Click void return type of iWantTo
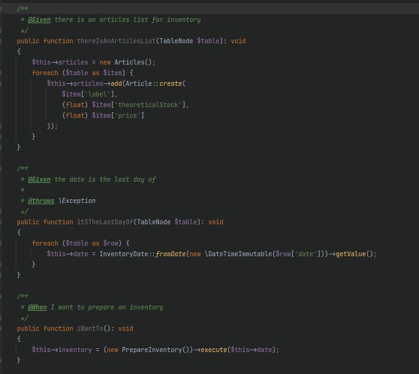This screenshot has height=374, width=419. (126, 328)
